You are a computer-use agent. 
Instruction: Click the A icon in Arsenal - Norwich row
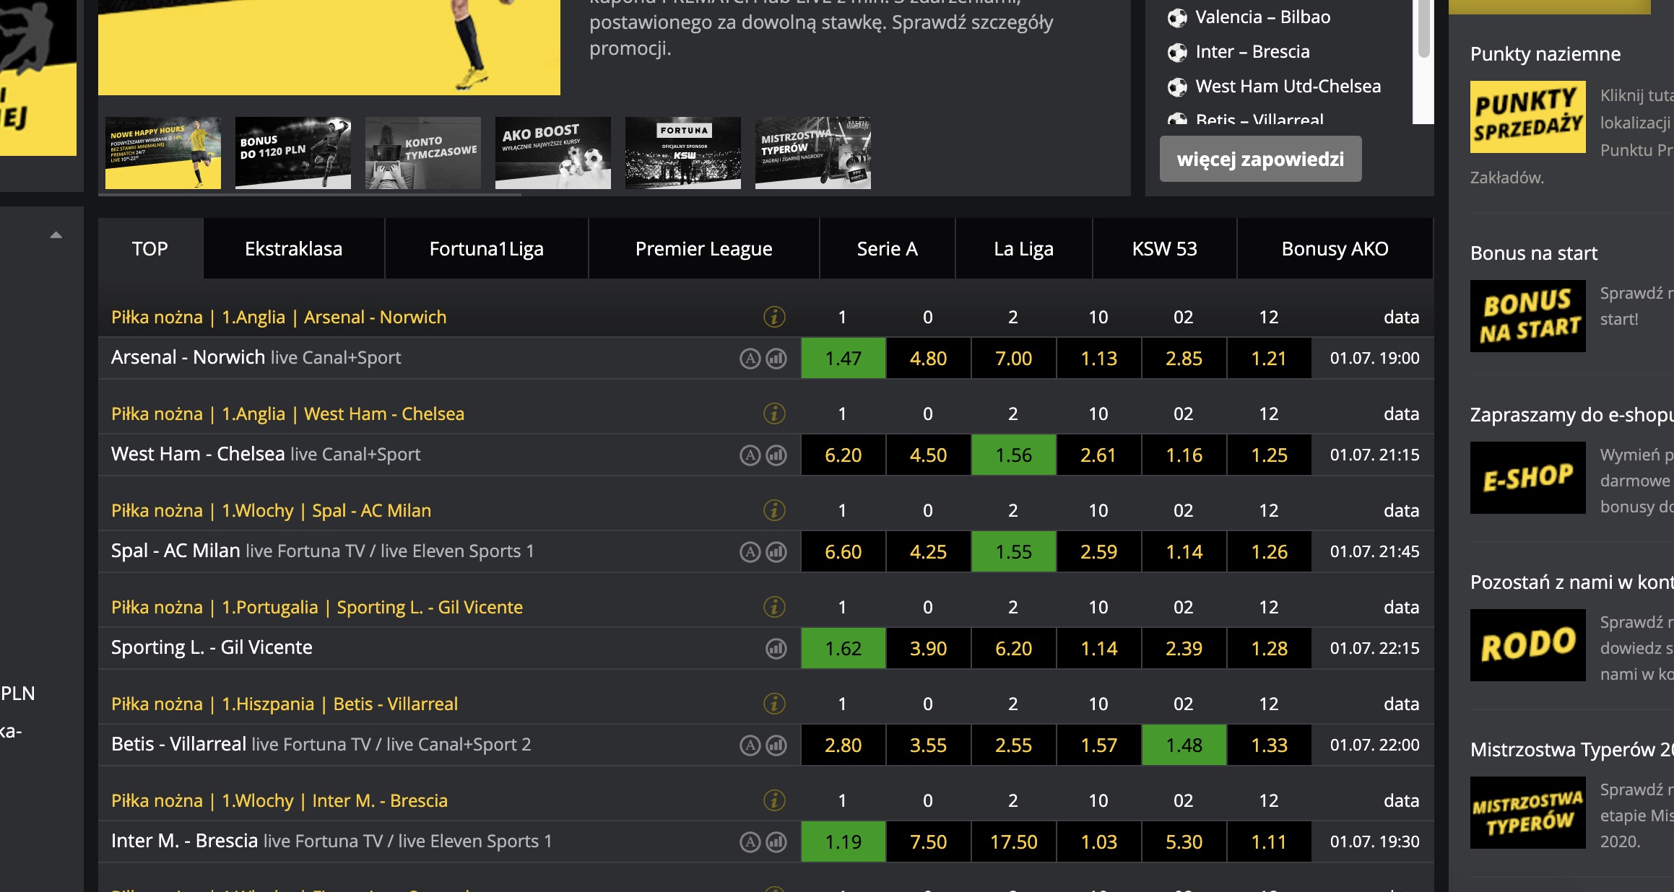click(750, 359)
